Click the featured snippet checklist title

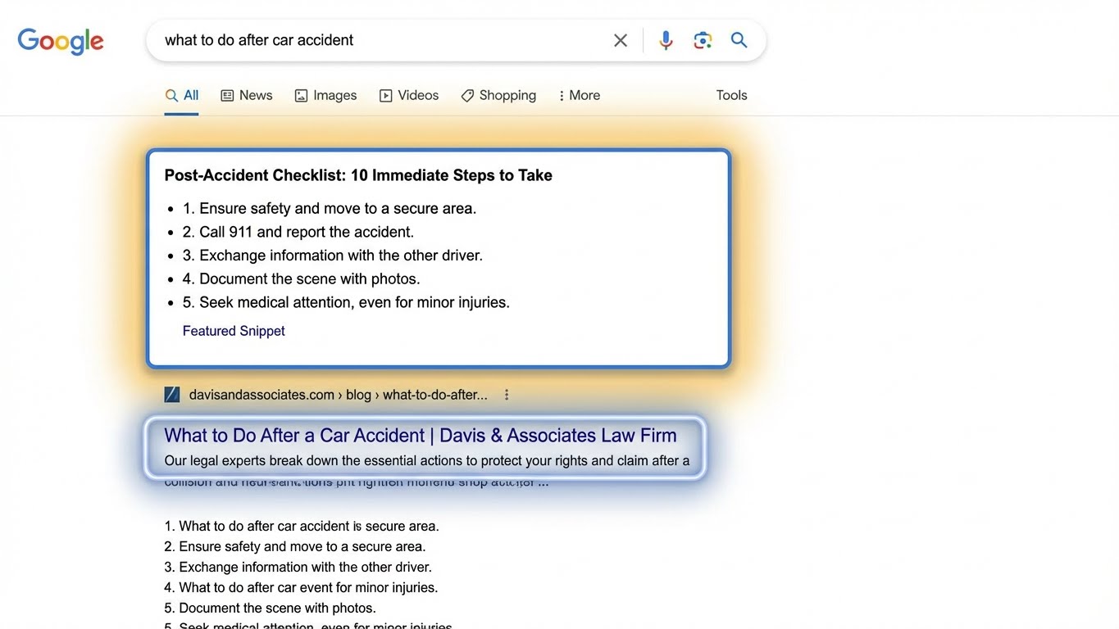pyautogui.click(x=358, y=174)
